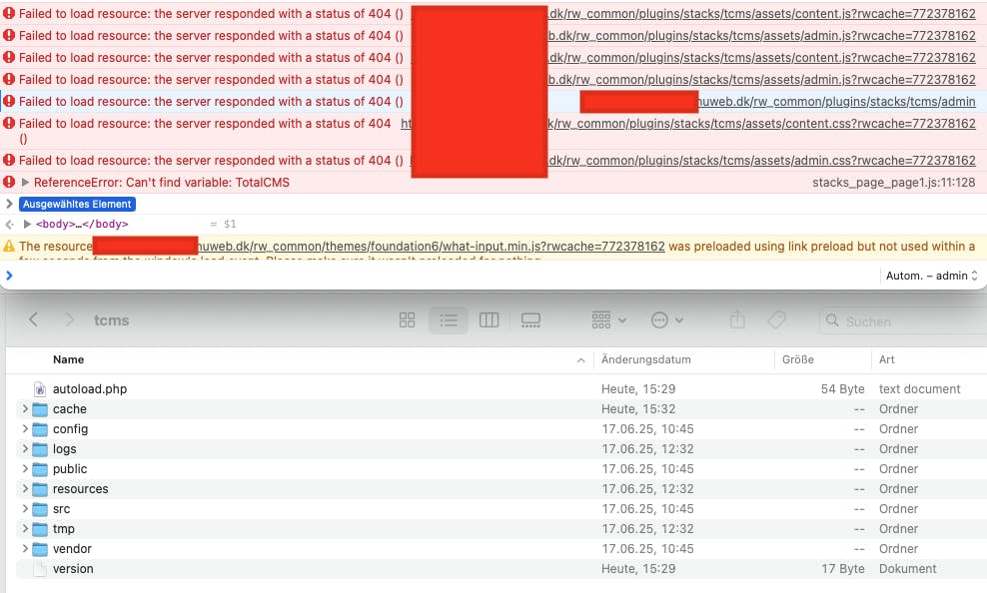987x593 pixels.
Task: Click the 'Heute, 15:32' cache date
Action: tap(638, 409)
